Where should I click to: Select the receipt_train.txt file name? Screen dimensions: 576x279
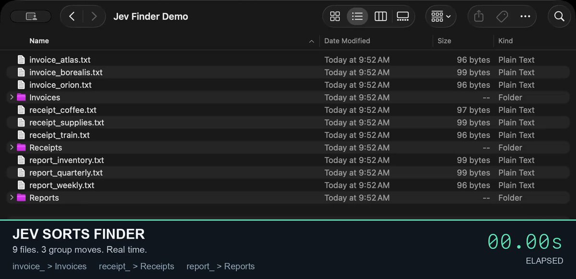click(x=60, y=135)
